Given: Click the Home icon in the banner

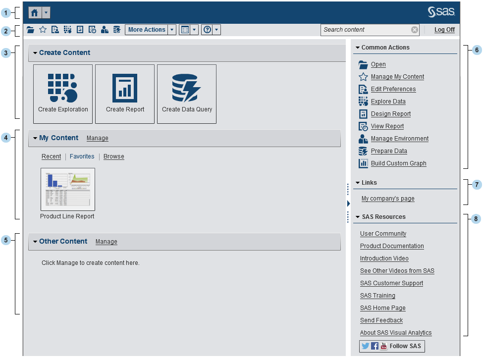Looking at the screenshot, I should click(34, 12).
